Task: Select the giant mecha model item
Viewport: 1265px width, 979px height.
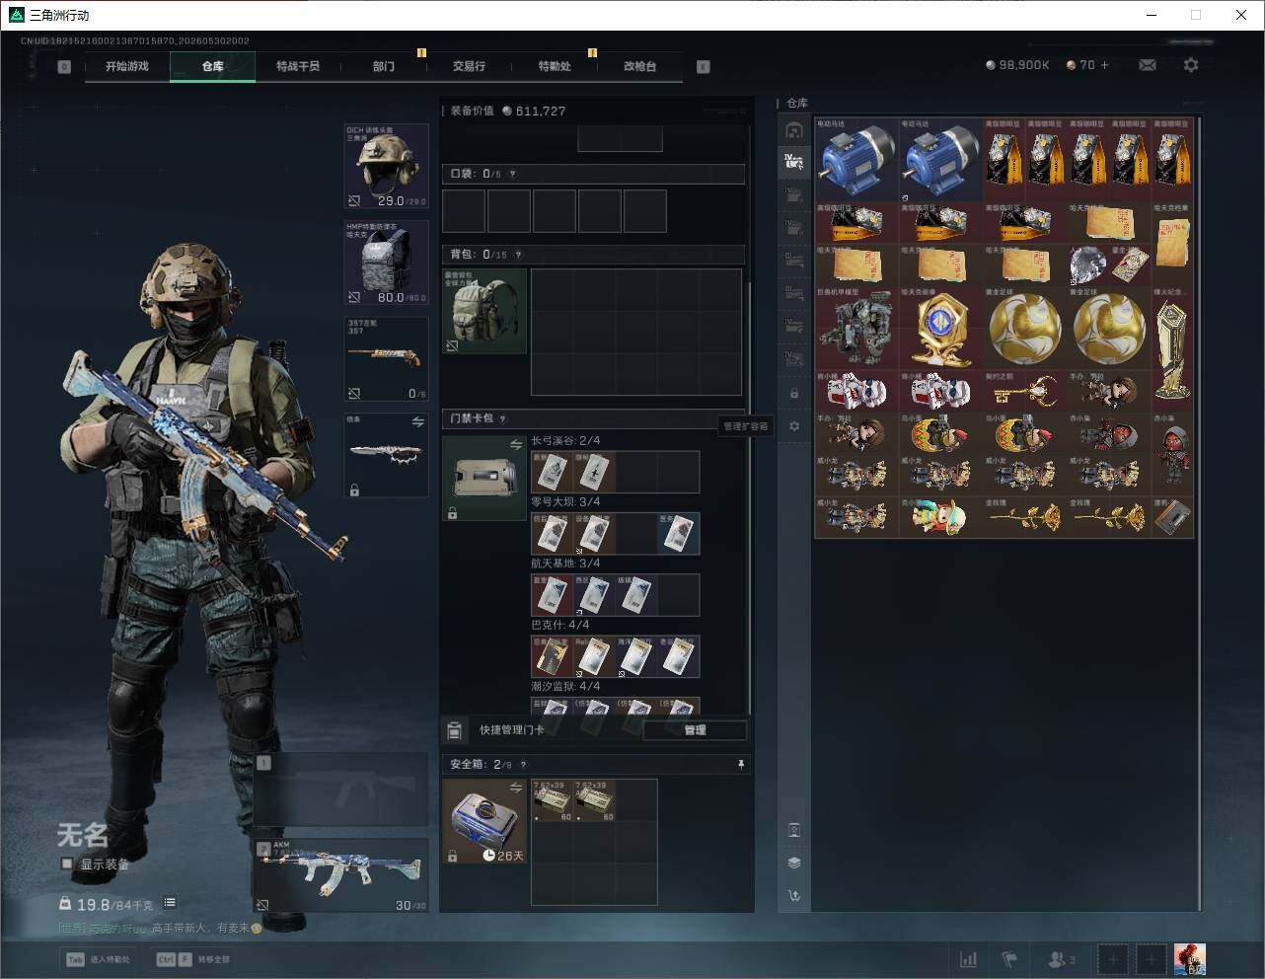Action: [x=856, y=329]
